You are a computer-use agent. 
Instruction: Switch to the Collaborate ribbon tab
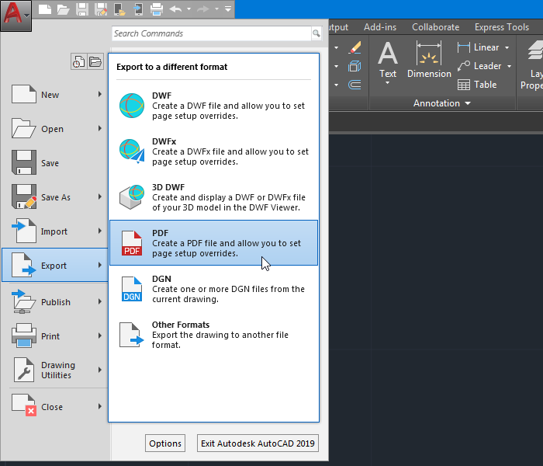pos(435,27)
